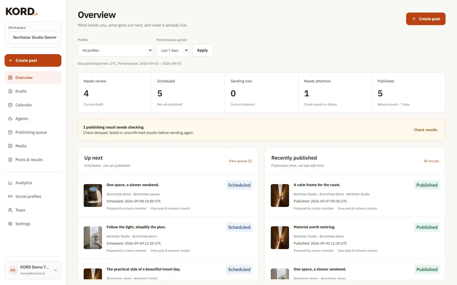
Task: Click the Publishing queue icon
Action: coord(10,132)
